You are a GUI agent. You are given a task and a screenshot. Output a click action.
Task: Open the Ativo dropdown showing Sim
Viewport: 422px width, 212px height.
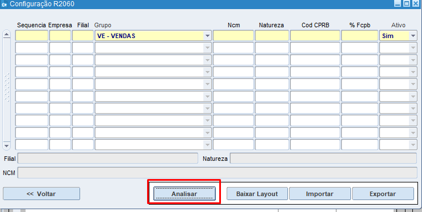click(x=413, y=36)
